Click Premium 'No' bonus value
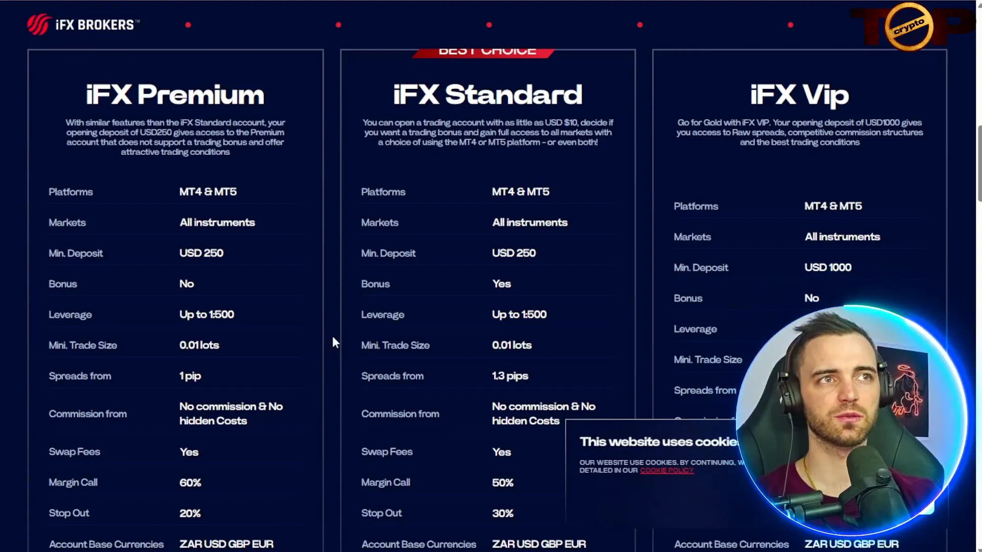The width and height of the screenshot is (982, 552). [x=186, y=284]
